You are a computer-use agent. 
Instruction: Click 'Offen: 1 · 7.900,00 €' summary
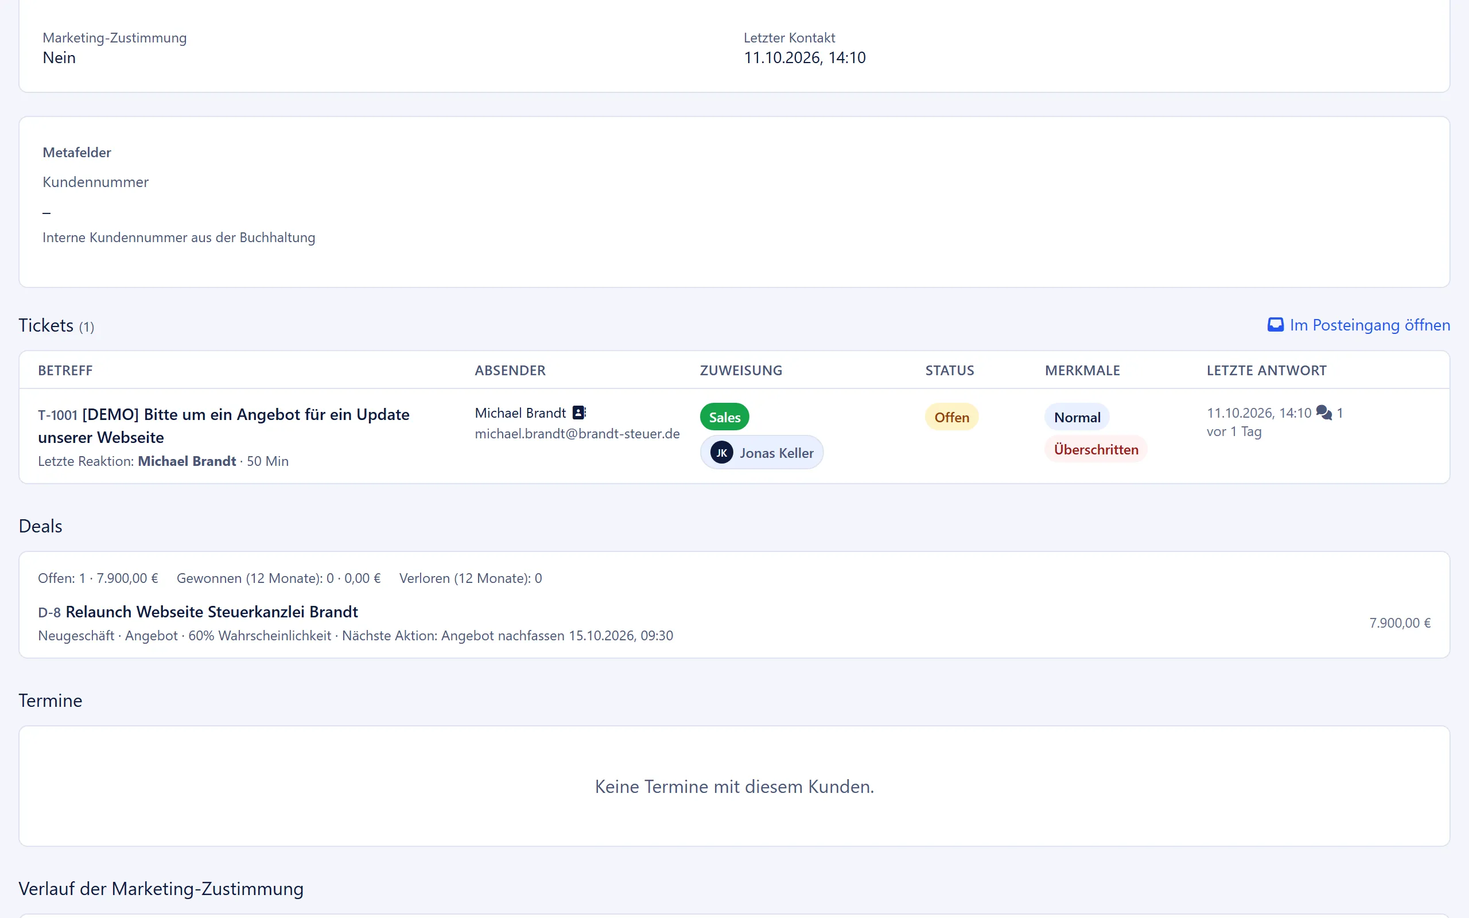(x=98, y=578)
